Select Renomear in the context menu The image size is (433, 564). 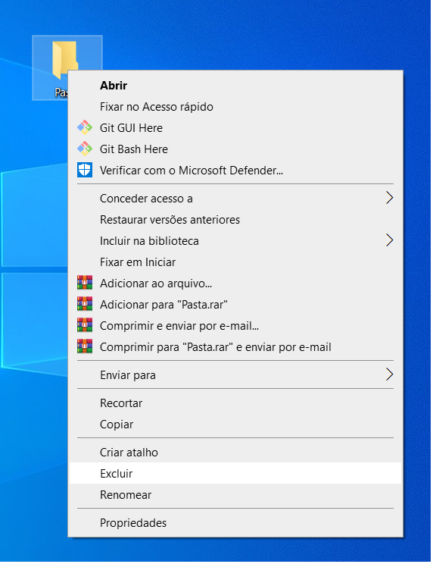pyautogui.click(x=235, y=494)
